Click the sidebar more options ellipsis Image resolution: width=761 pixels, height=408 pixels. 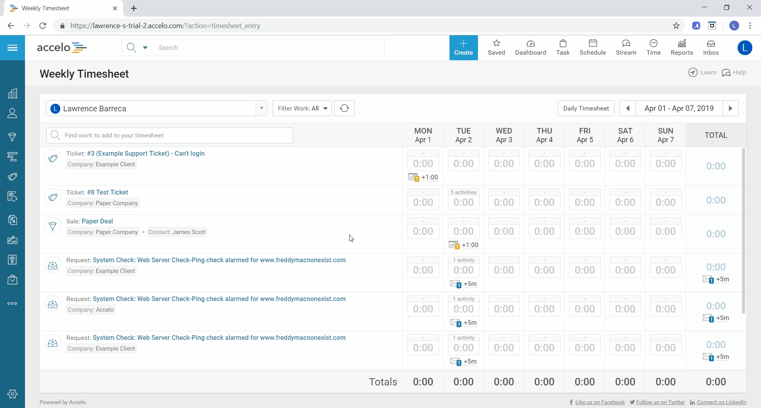tap(12, 303)
